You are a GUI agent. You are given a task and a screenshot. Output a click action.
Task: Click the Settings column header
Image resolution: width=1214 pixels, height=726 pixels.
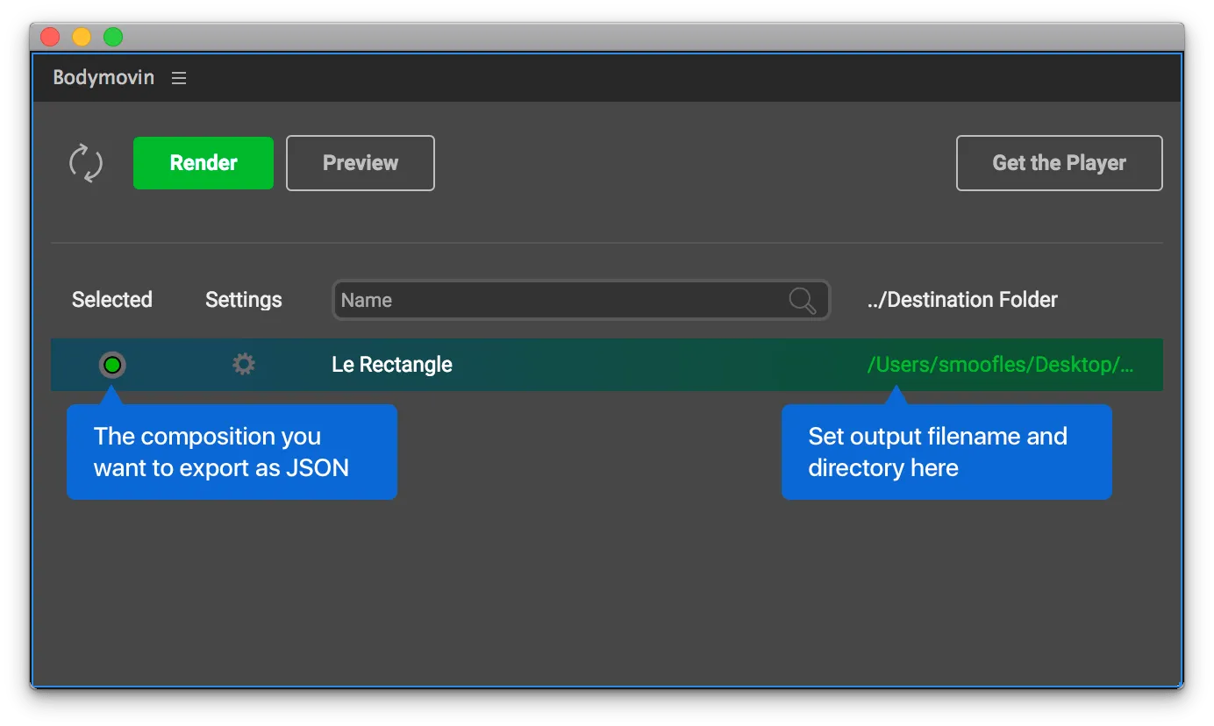point(244,300)
